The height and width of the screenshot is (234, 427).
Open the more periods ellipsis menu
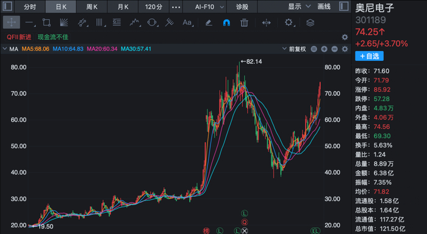[176, 7]
